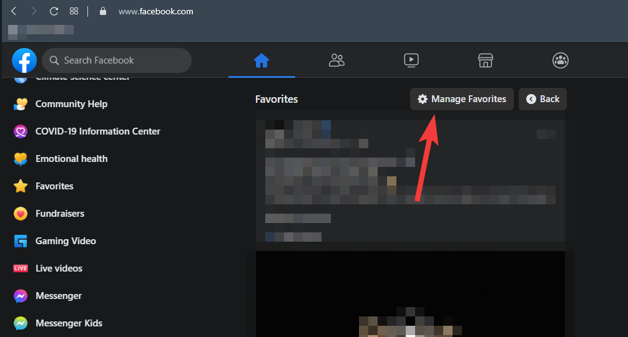The image size is (628, 337).
Task: Open Live videos
Action: 59,268
